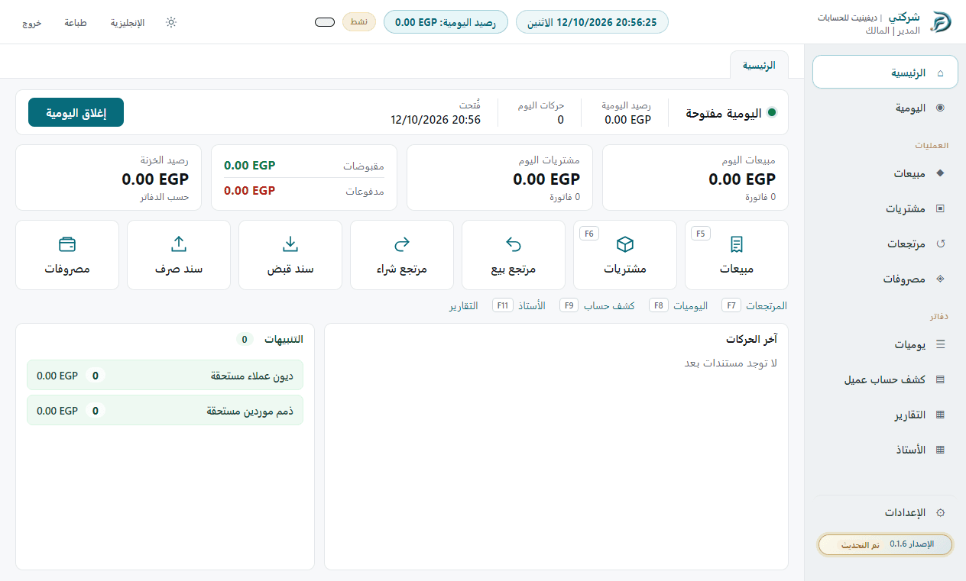Click the مشتريات اليوم summary card
The height and width of the screenshot is (581, 966).
[500, 177]
